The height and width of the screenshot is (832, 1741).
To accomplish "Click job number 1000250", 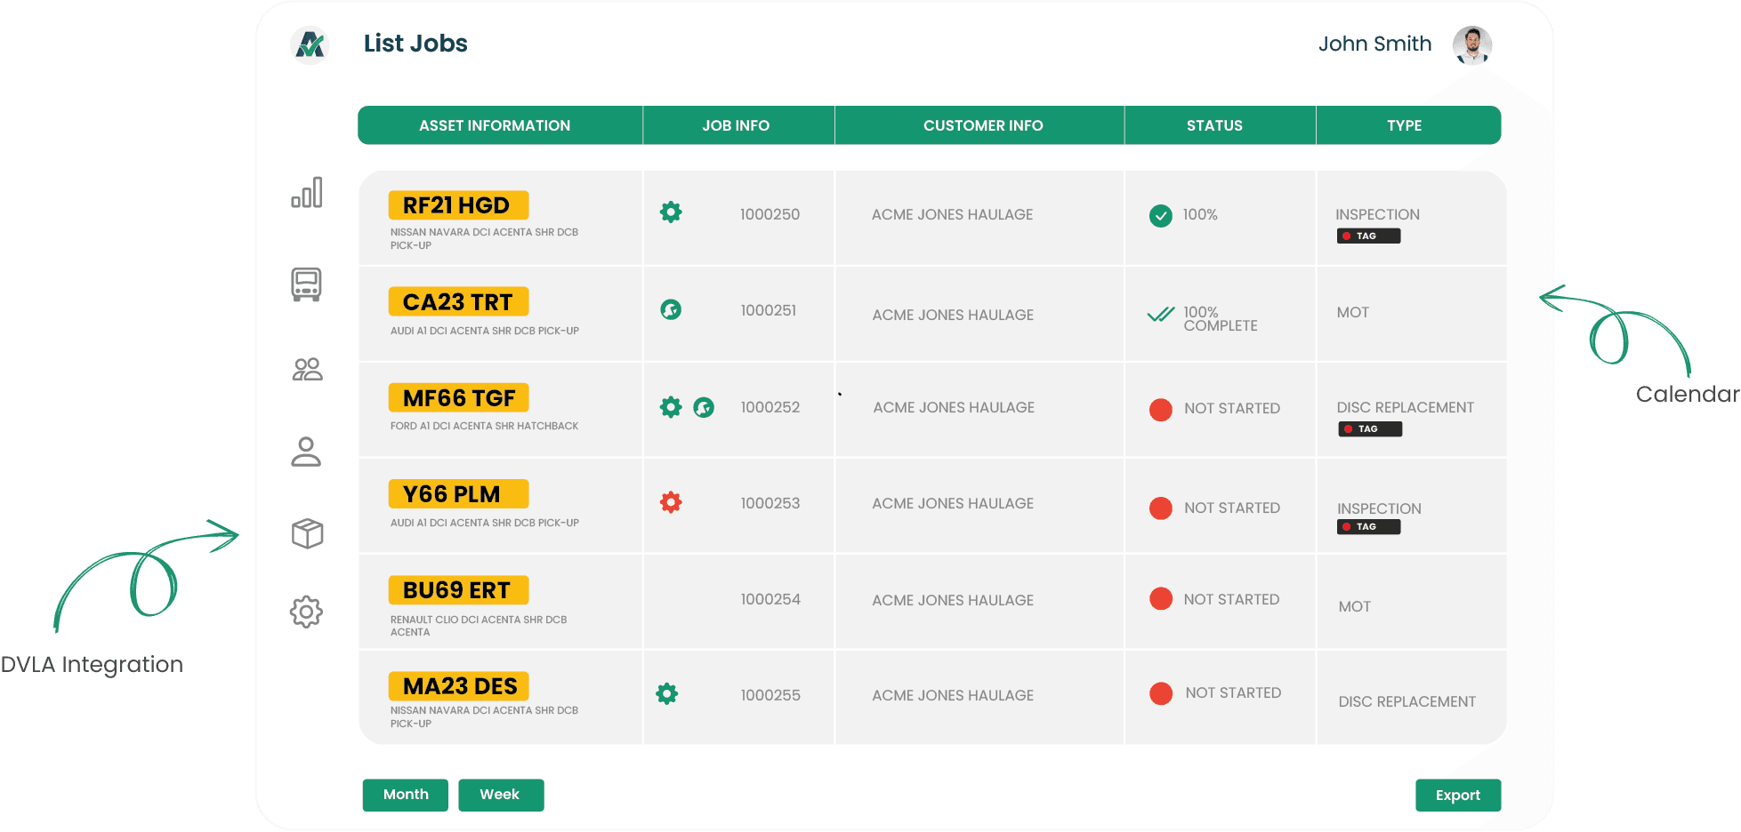I will tap(770, 214).
